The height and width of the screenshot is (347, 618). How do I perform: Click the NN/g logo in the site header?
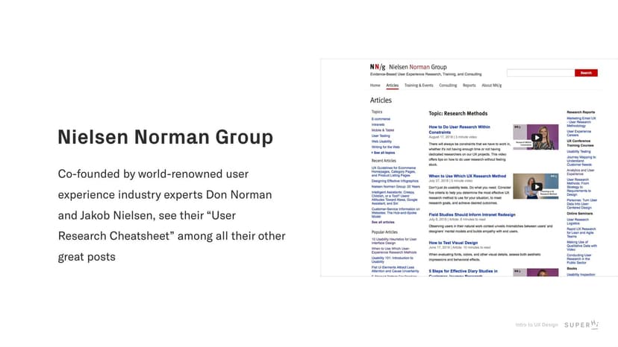[x=376, y=67]
